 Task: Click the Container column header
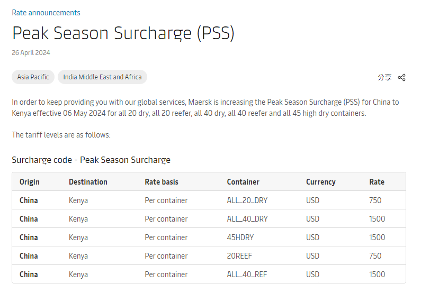[x=243, y=182]
